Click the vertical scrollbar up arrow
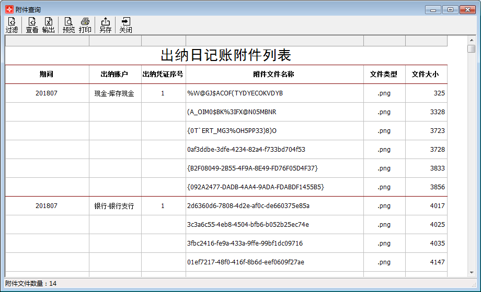The height and width of the screenshot is (292, 481). point(471,40)
